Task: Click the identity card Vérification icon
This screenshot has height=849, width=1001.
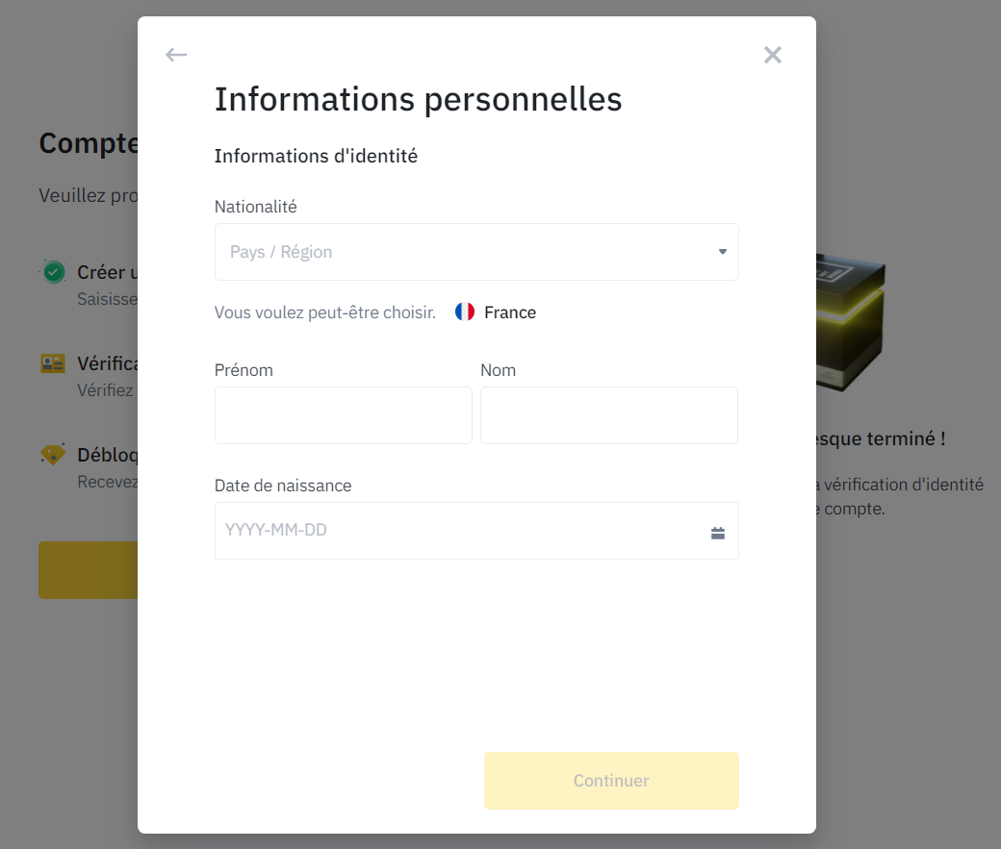Action: tap(53, 363)
